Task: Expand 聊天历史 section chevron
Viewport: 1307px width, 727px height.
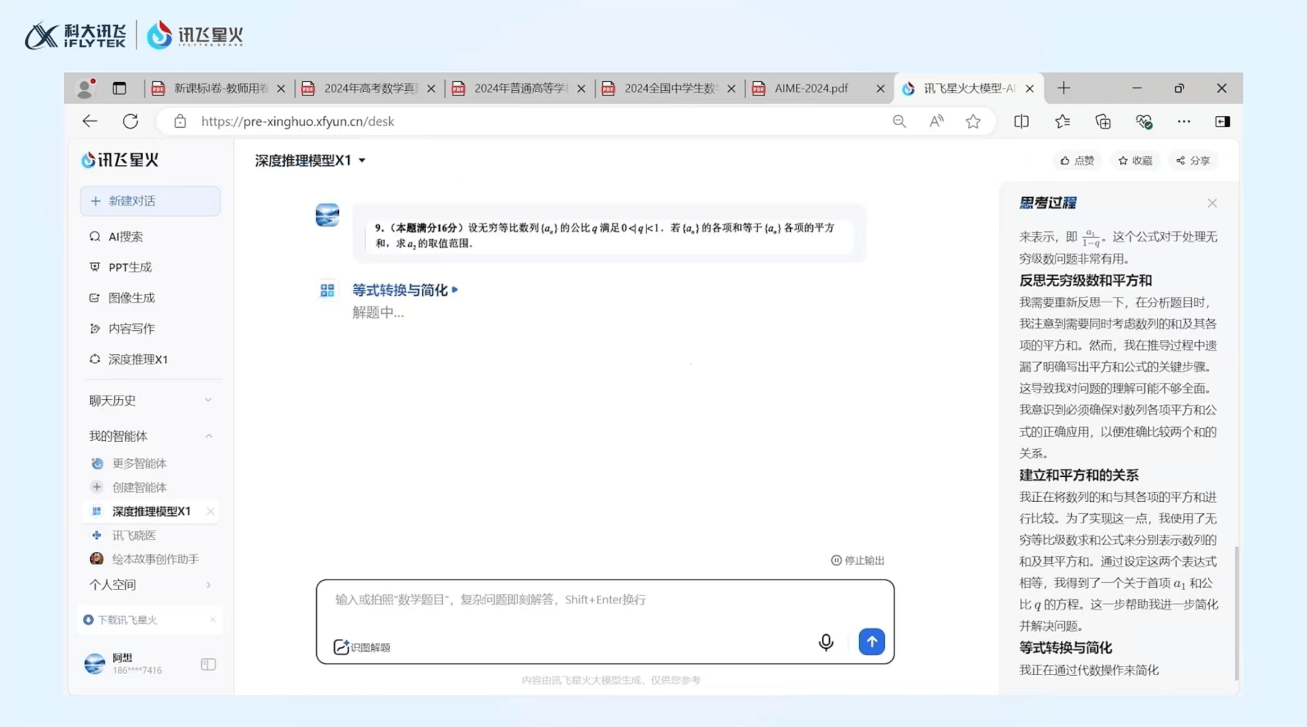Action: tap(208, 400)
